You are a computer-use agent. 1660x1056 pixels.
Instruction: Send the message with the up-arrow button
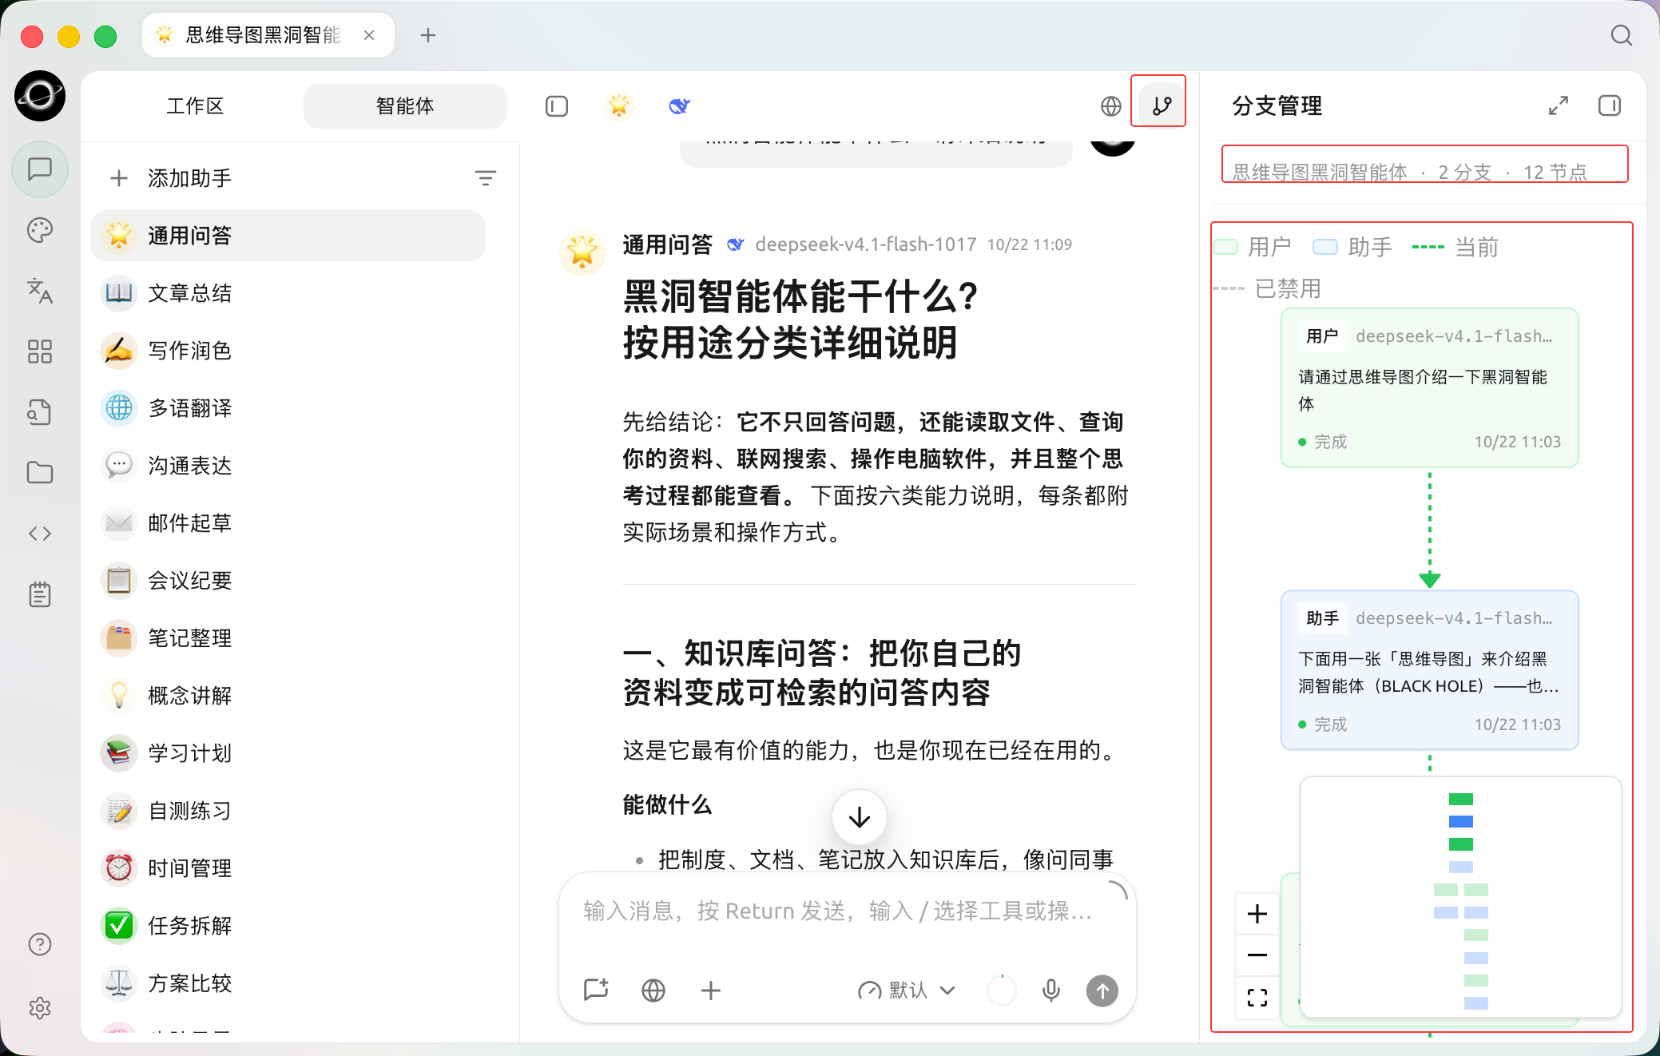pos(1102,991)
